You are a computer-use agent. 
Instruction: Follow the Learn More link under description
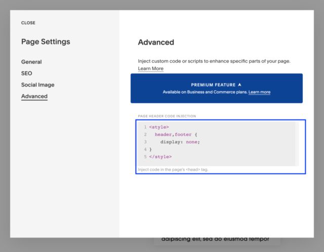click(x=151, y=68)
